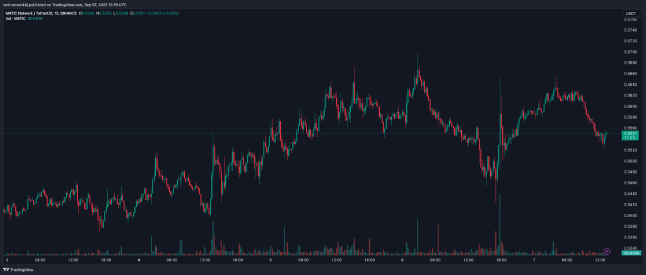Click the green 0.5551 current price tag

[630, 134]
